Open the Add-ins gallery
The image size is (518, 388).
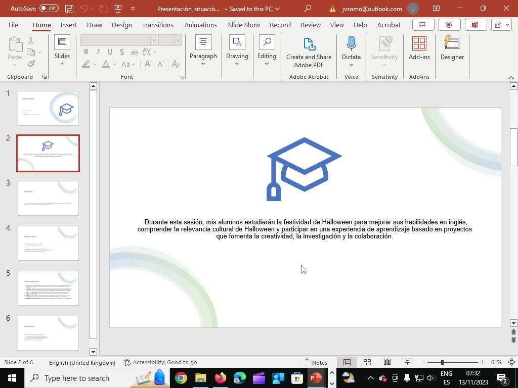pos(419,48)
